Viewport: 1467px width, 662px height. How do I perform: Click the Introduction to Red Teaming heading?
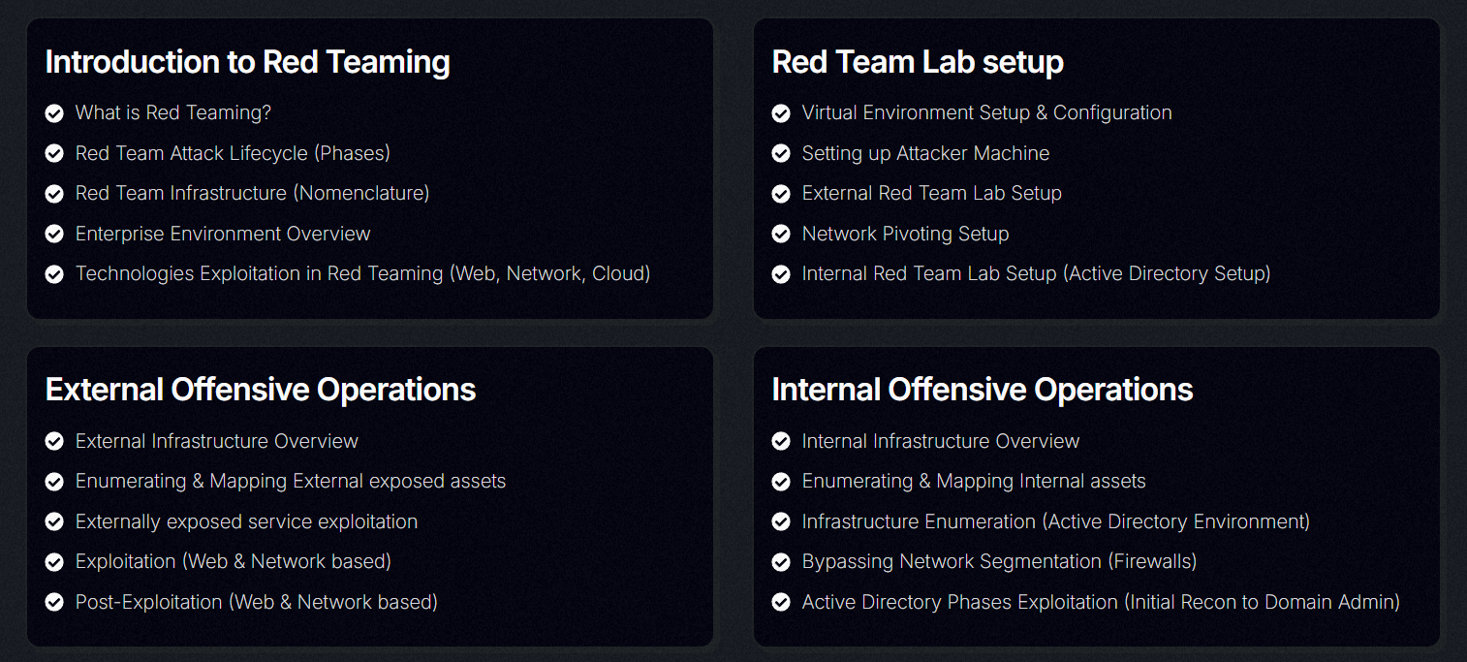248,62
